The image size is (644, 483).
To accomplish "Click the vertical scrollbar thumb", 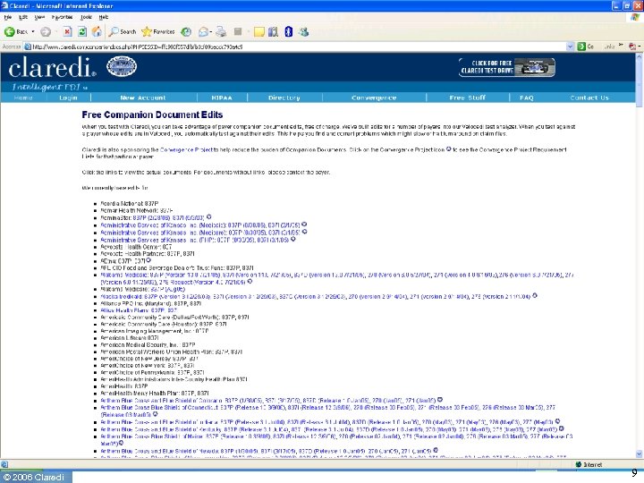I will pos(639,82).
